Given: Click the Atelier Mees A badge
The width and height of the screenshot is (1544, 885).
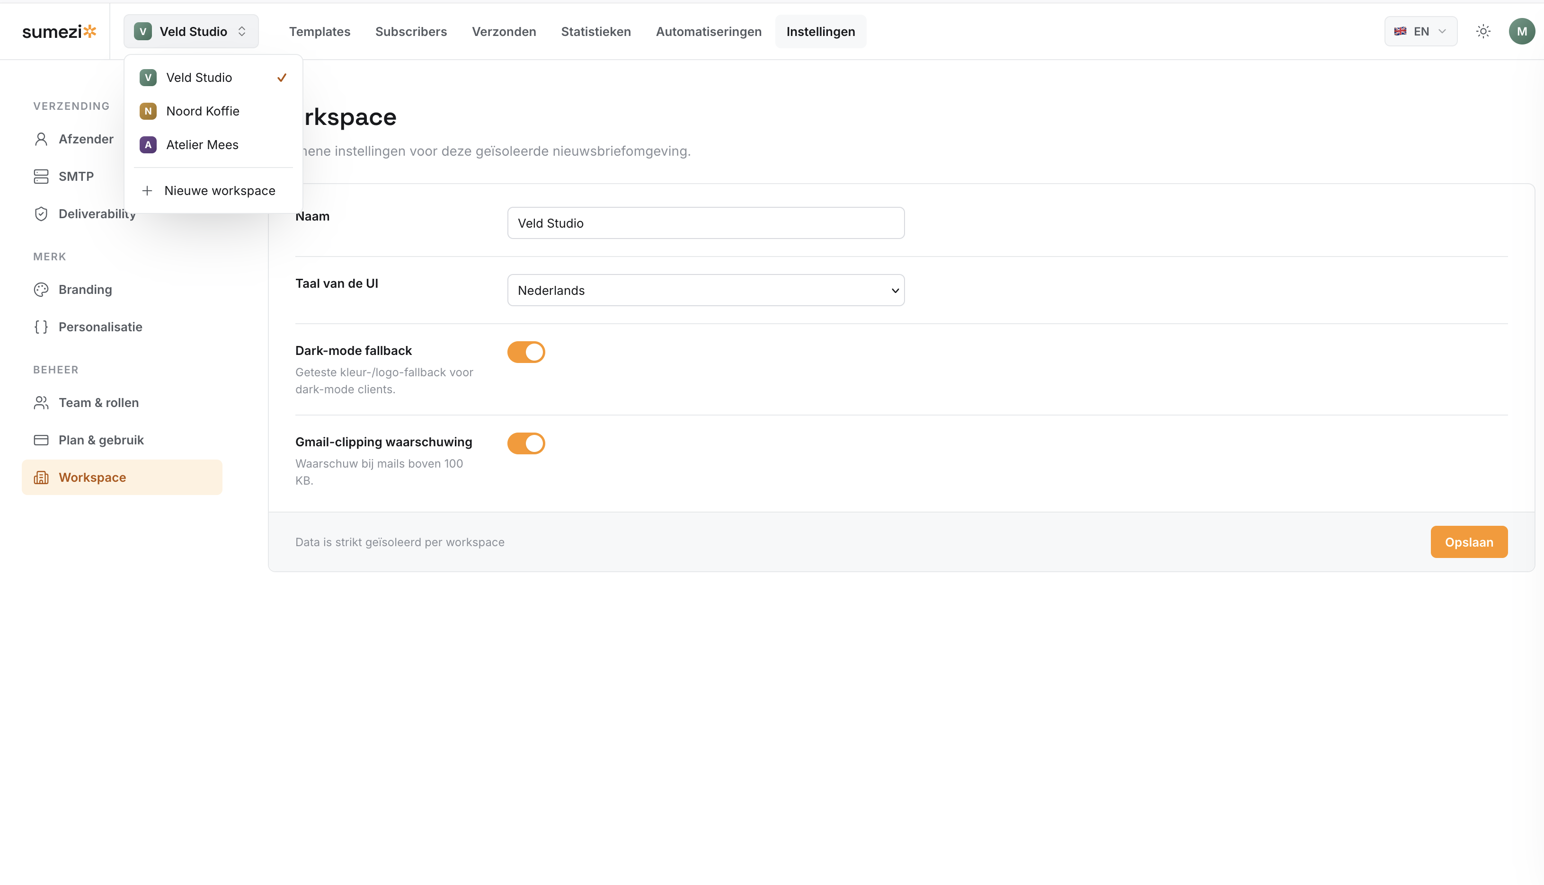Looking at the screenshot, I should 148,145.
